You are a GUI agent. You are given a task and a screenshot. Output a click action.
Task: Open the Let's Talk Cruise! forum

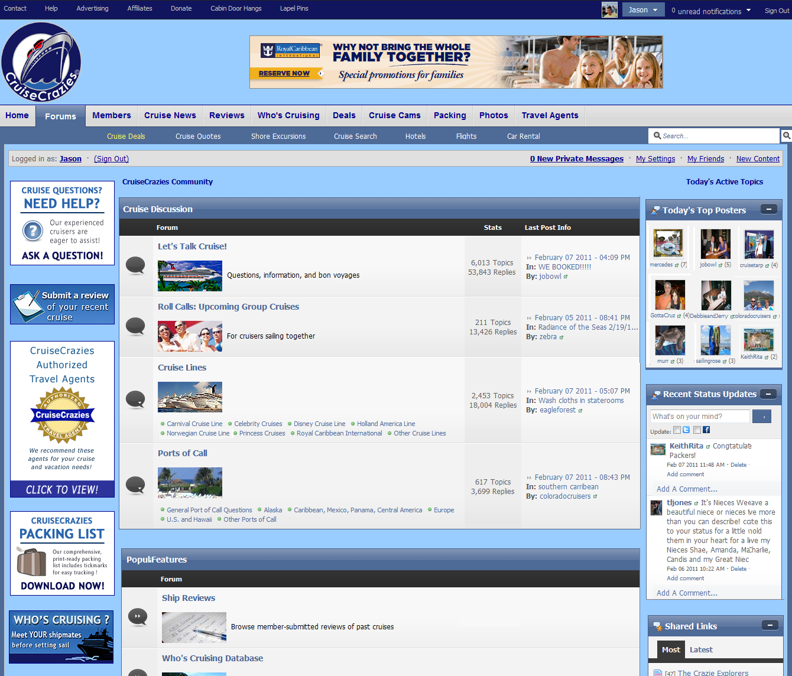192,246
